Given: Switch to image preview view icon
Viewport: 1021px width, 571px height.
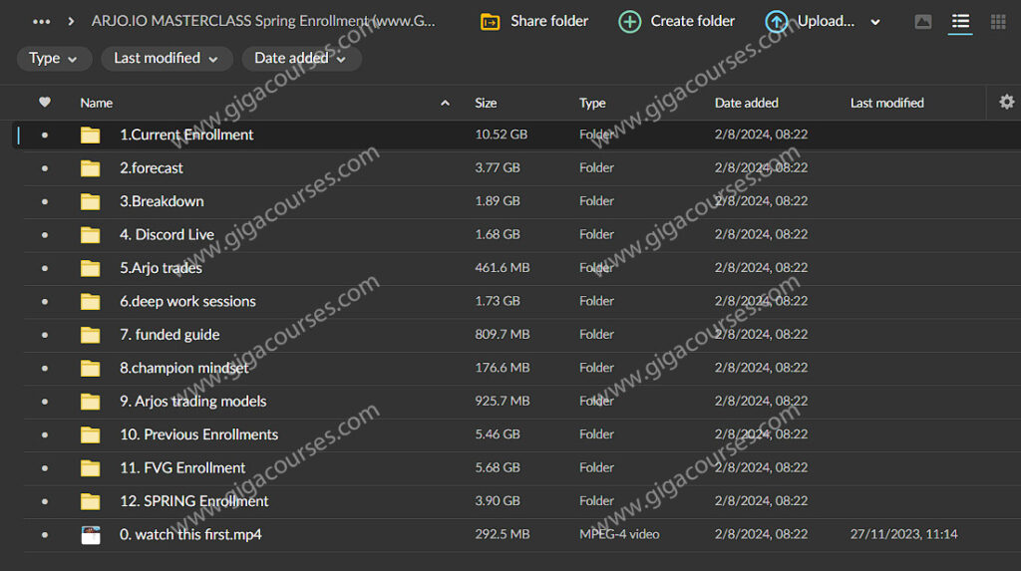Looking at the screenshot, I should click(x=922, y=22).
